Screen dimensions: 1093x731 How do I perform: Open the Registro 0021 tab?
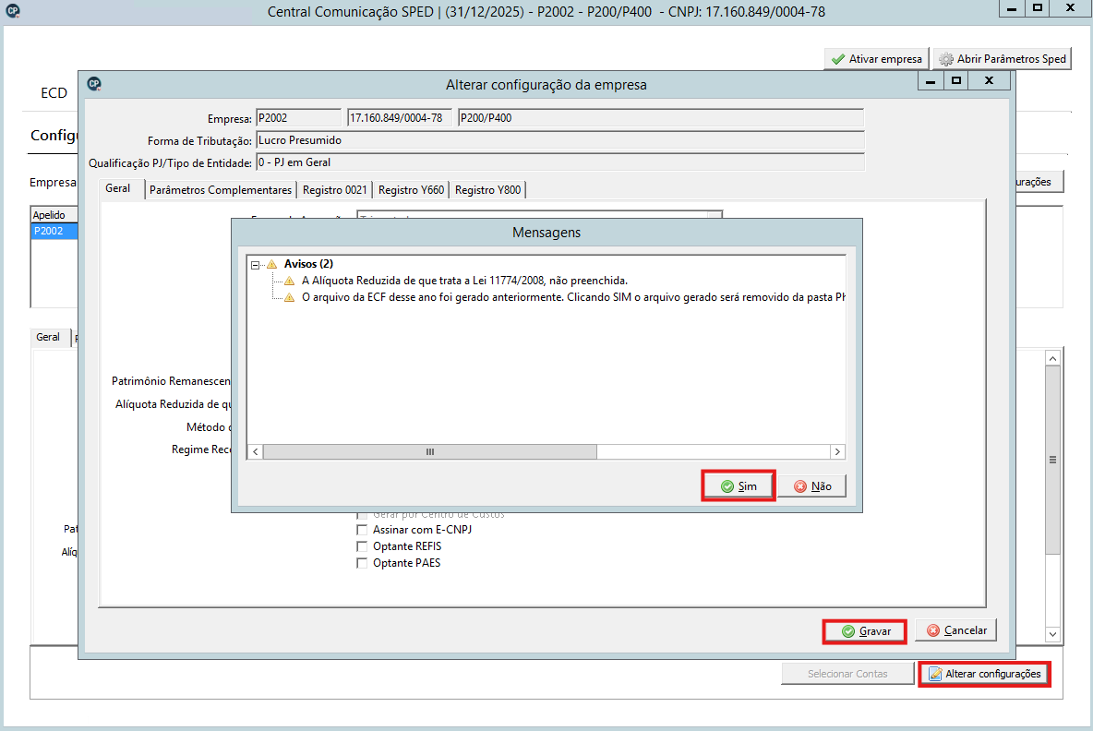click(334, 190)
